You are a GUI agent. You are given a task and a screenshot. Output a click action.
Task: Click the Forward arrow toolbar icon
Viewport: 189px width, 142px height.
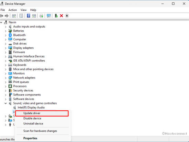tap(7, 16)
